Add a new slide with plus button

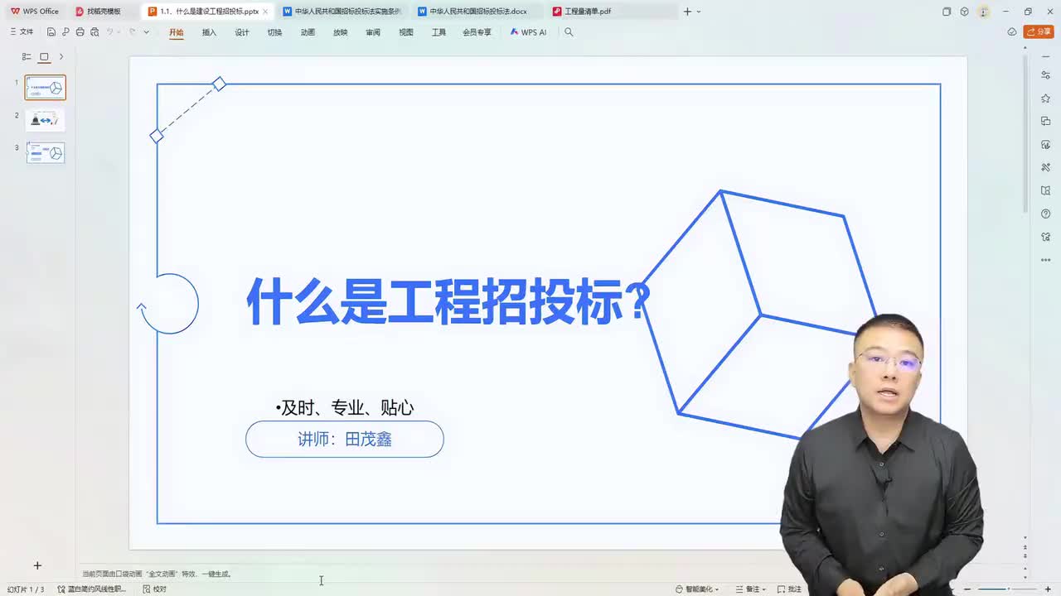(x=37, y=565)
